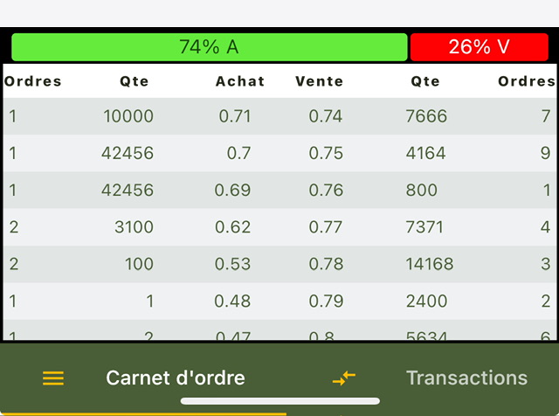Choose the 0.77 sell price entry
The width and height of the screenshot is (559, 416).
(326, 227)
